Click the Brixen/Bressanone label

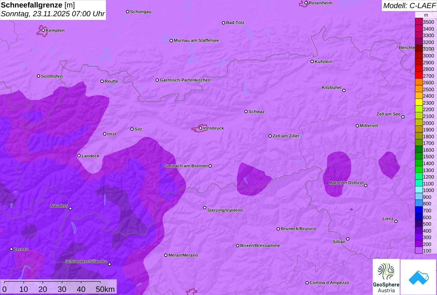coord(260,245)
